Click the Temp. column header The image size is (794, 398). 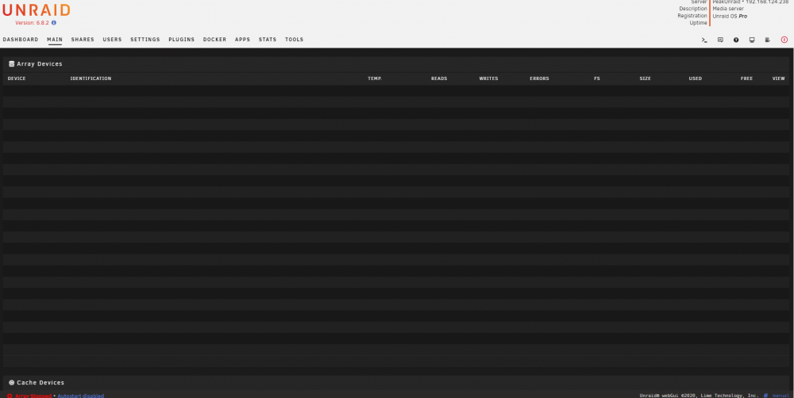375,78
